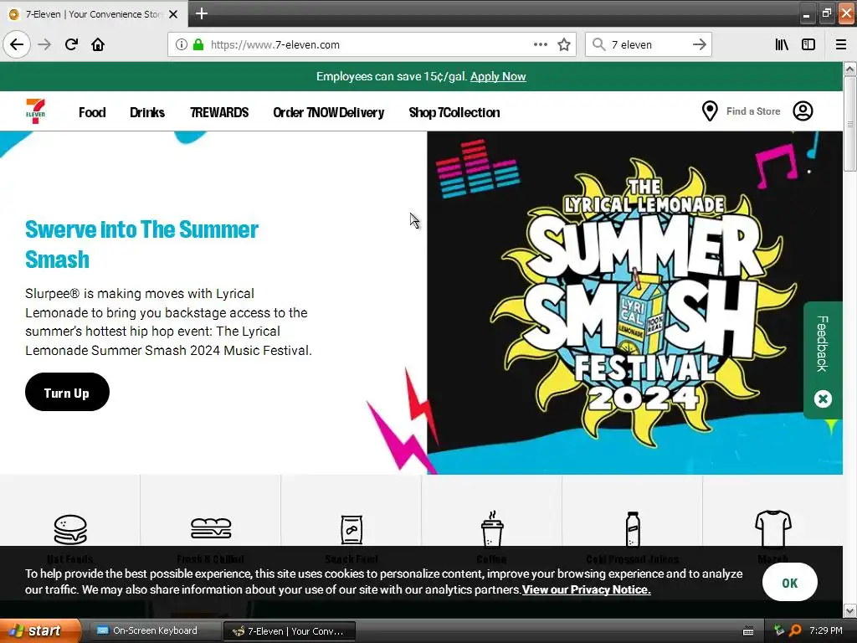Image resolution: width=857 pixels, height=643 pixels.
Task: Reload the 7-Eleven page
Action: click(x=71, y=44)
